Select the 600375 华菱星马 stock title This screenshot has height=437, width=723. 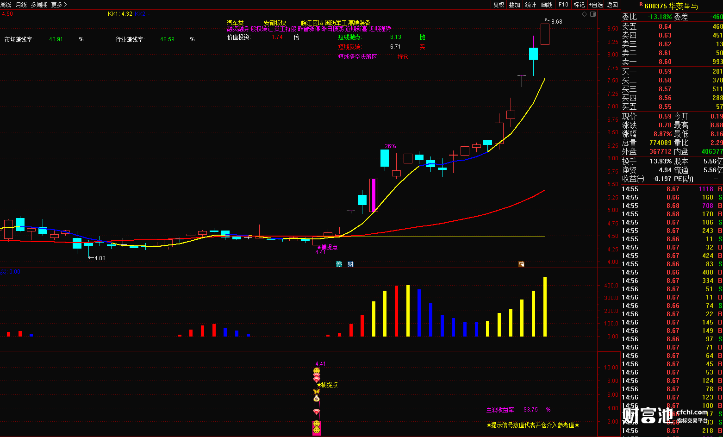pyautogui.click(x=671, y=6)
